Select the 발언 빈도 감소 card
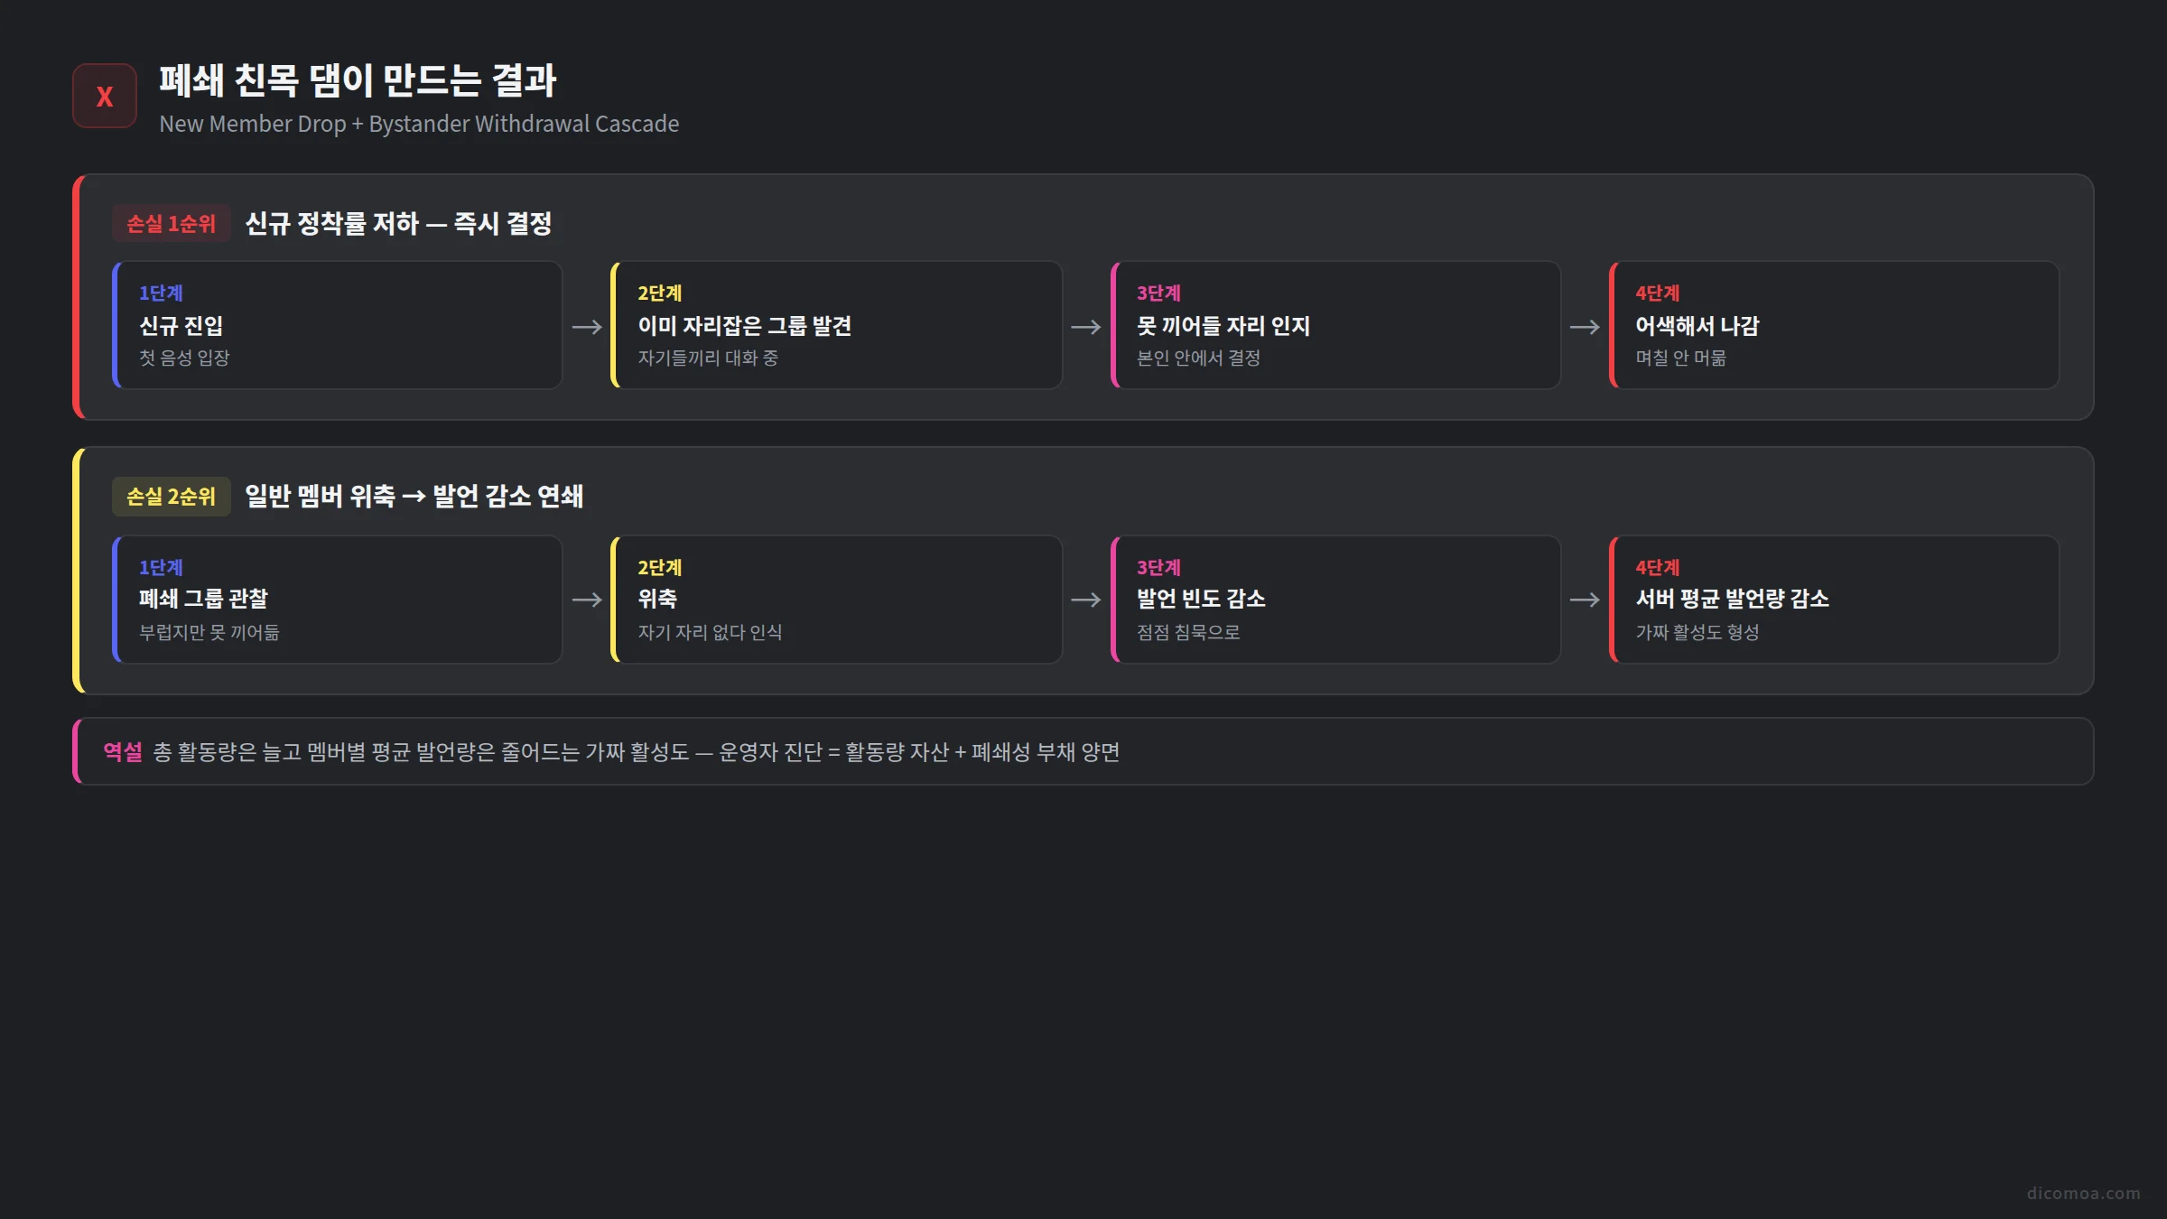 (x=1335, y=600)
